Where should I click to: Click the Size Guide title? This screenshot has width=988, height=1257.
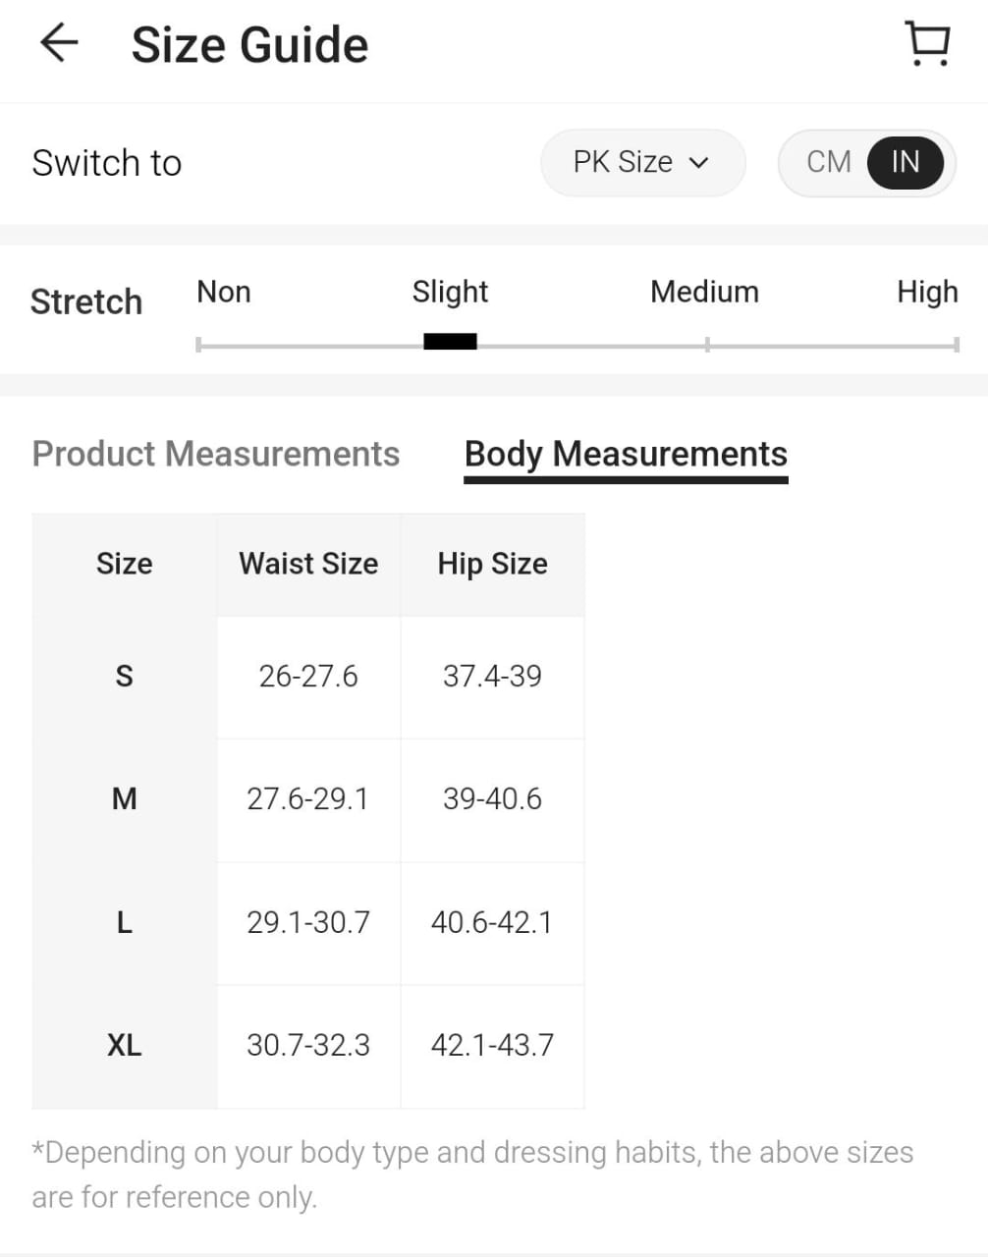(249, 45)
